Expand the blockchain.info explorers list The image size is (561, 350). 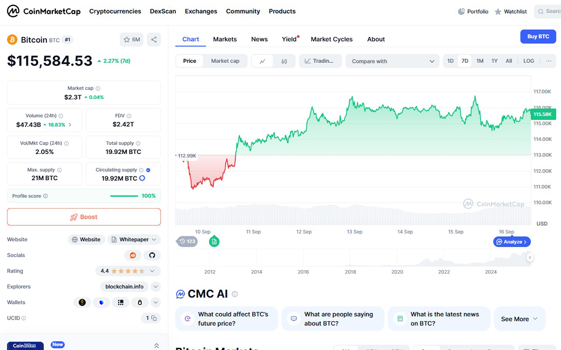point(156,287)
